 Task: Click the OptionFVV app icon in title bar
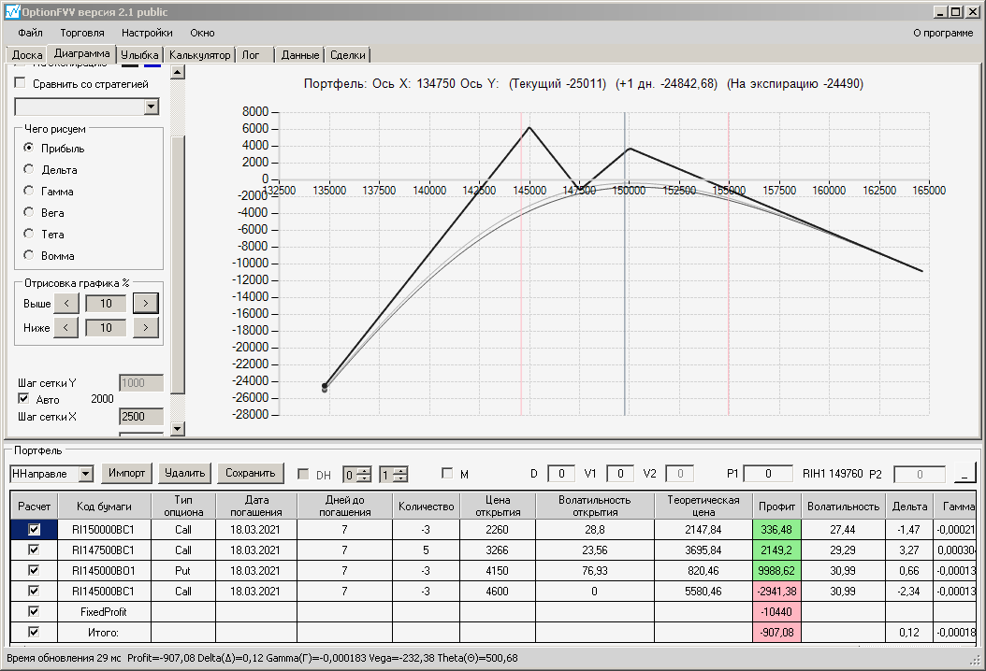[x=12, y=12]
